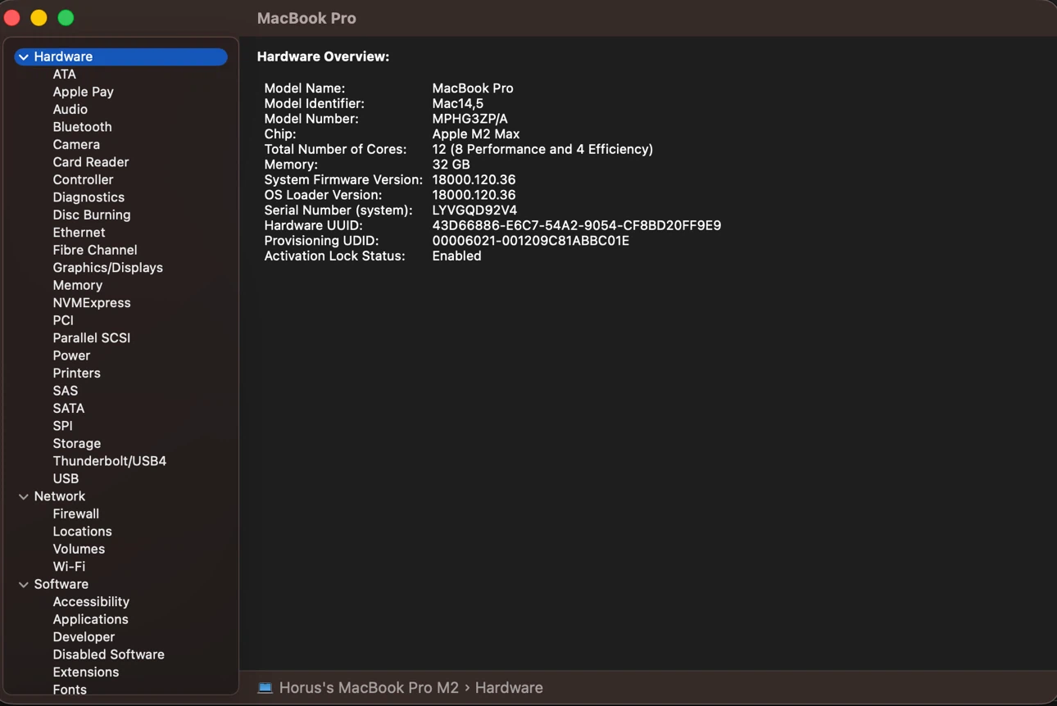Click the OS Loader Version value
Image resolution: width=1057 pixels, height=706 pixels.
pyautogui.click(x=474, y=196)
